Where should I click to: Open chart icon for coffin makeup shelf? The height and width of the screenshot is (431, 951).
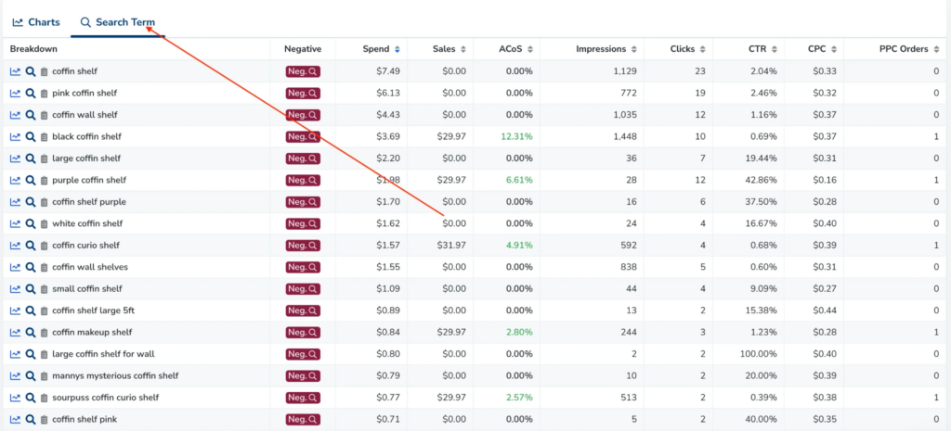15,333
